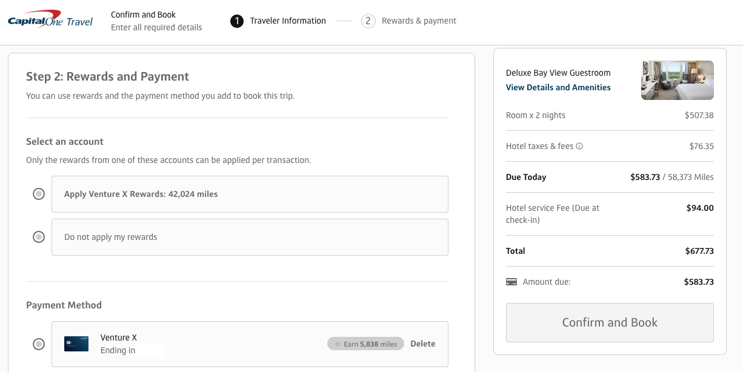The width and height of the screenshot is (743, 372).
Task: Click the hotel taxes & fees info icon
Action: [x=579, y=146]
